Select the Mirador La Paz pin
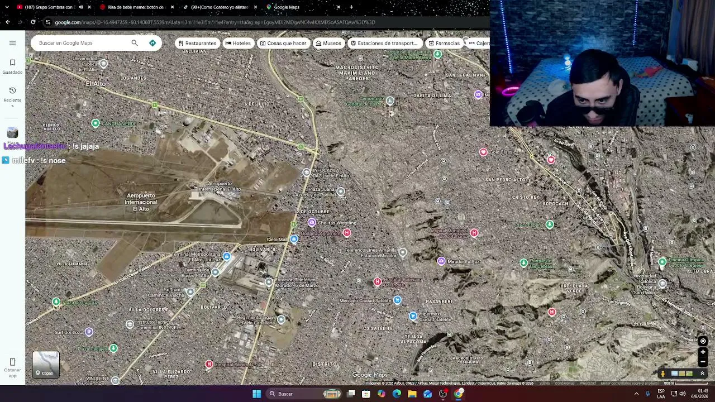The height and width of the screenshot is (402, 715). click(x=441, y=261)
